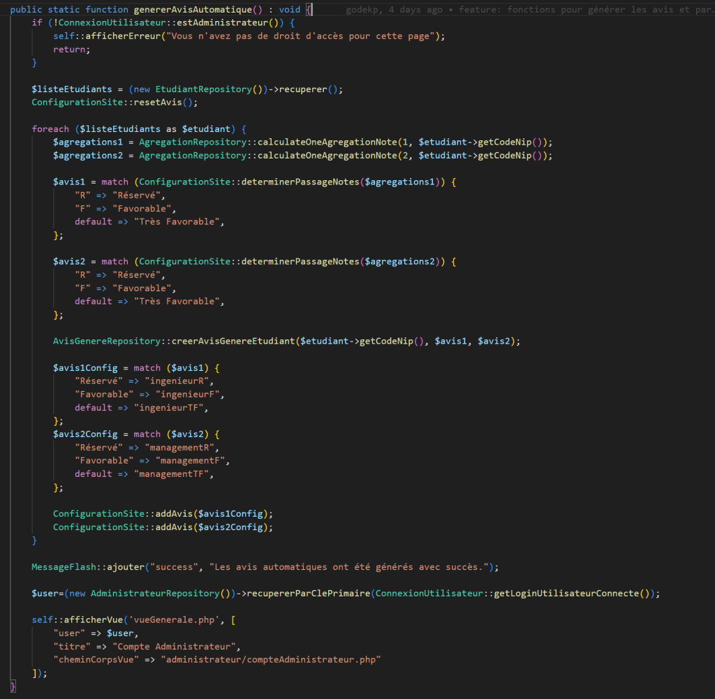Screen dimensions: 715x699
Task: Click the EtudiantRepository class name
Action: (x=203, y=89)
